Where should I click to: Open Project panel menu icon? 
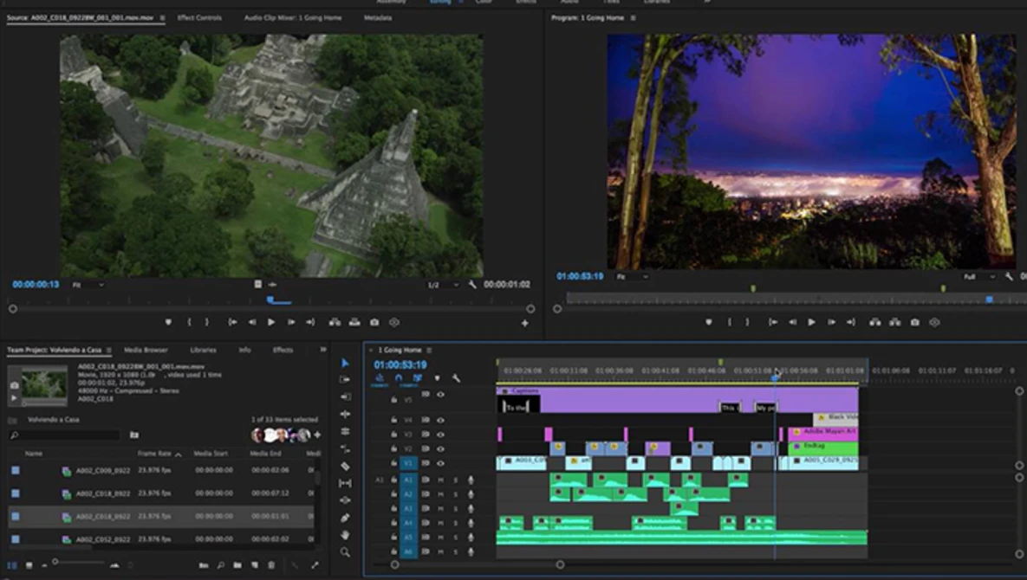pyautogui.click(x=108, y=351)
